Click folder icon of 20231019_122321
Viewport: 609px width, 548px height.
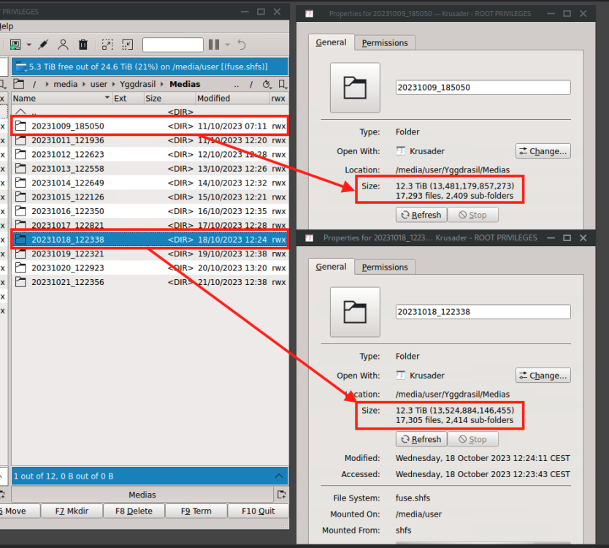point(20,254)
